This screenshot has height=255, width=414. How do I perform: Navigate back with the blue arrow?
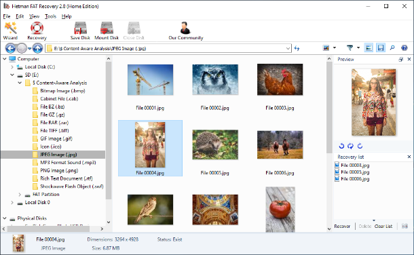(x=10, y=48)
